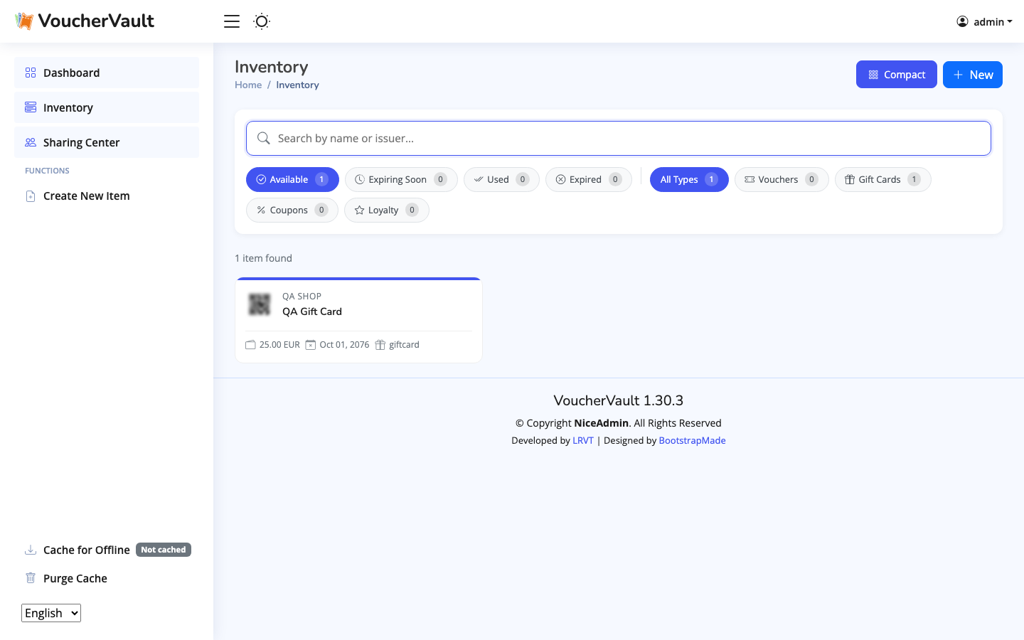Image resolution: width=1024 pixels, height=640 pixels.
Task: Click the Inventory breadcrumb link
Action: pos(297,85)
